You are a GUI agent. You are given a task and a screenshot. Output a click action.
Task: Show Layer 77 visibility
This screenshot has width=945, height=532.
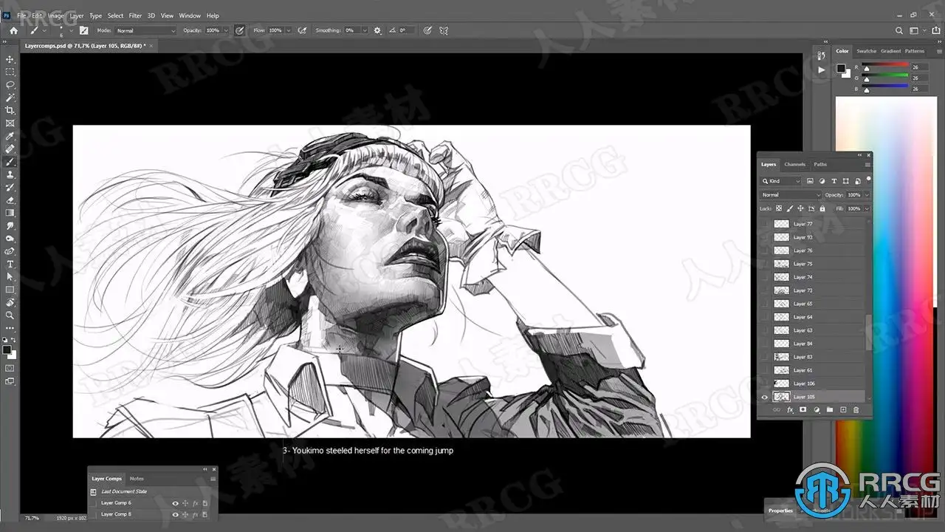tap(765, 224)
